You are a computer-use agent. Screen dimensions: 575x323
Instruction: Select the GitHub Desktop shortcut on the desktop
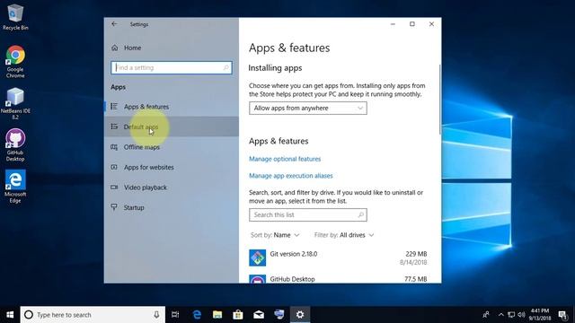15,145
